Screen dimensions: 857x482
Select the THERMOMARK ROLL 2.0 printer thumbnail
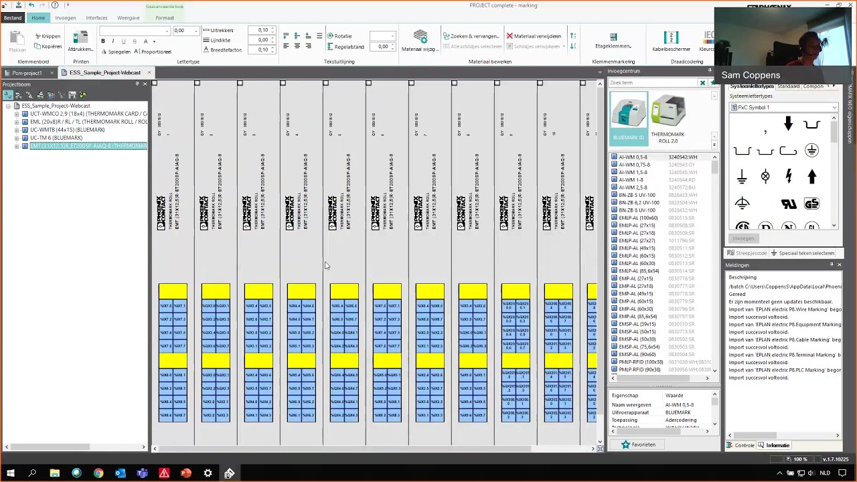pos(668,119)
